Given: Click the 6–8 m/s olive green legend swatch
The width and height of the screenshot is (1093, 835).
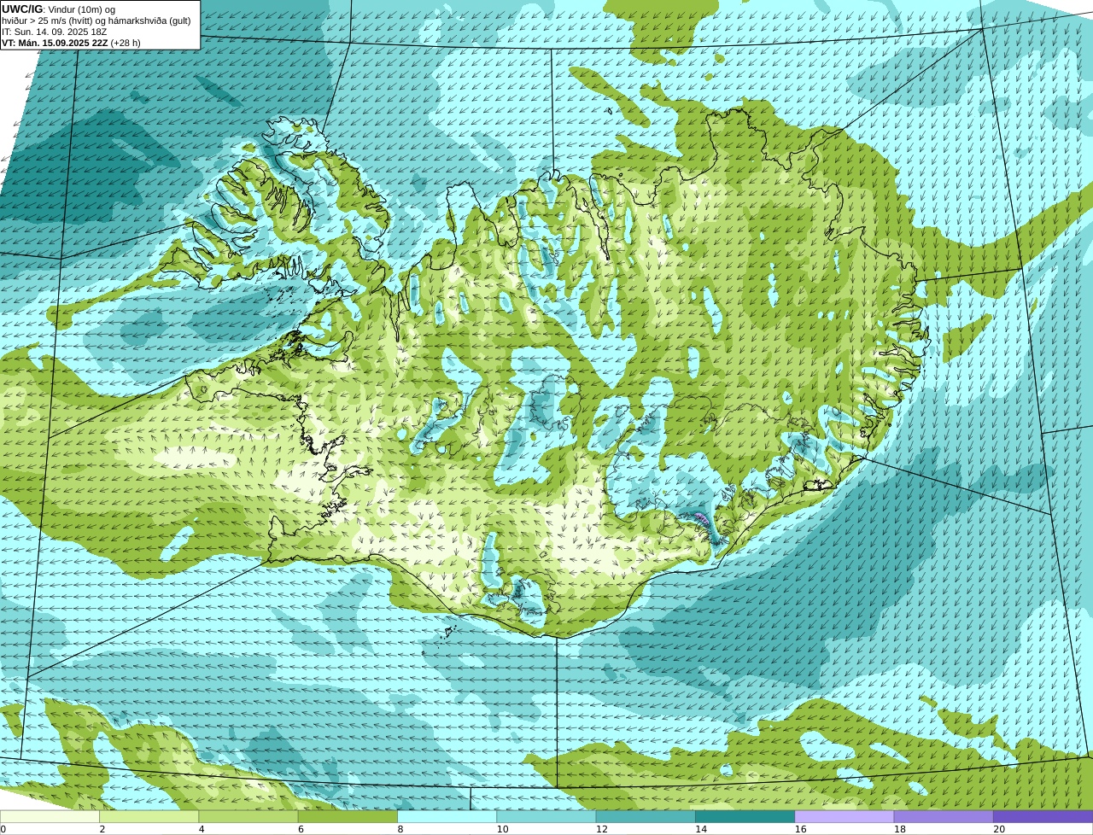Looking at the screenshot, I should (348, 816).
